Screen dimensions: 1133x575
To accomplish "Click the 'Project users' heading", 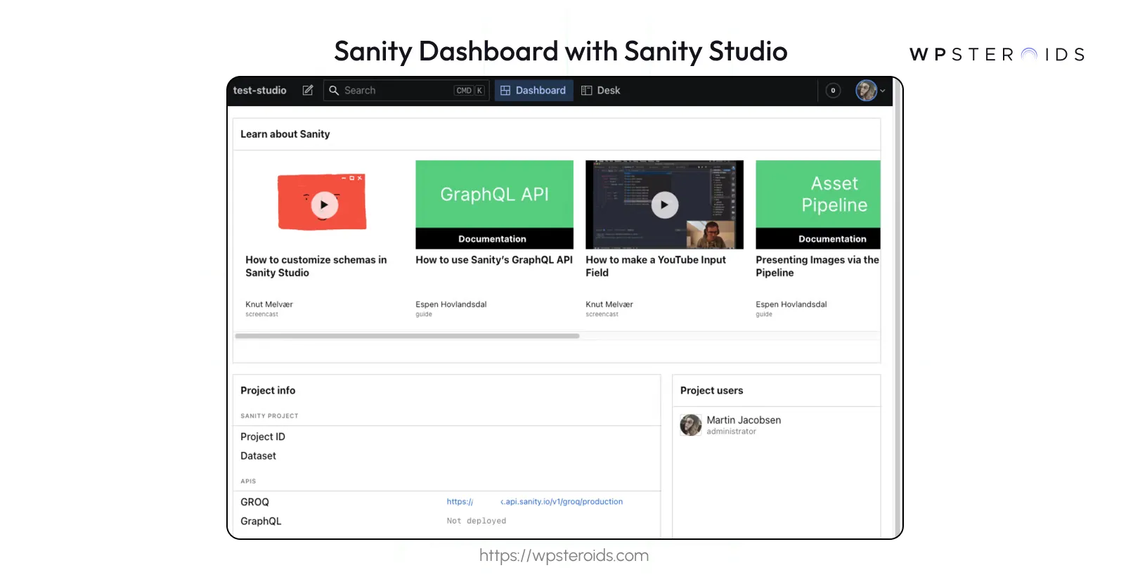I will pyautogui.click(x=712, y=391).
